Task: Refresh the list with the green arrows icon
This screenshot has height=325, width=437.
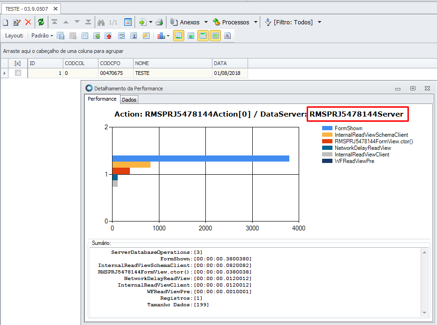Action: 41,22
